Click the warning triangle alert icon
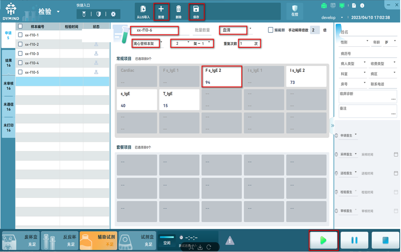Viewport: 401px width, 252px height. point(230,241)
